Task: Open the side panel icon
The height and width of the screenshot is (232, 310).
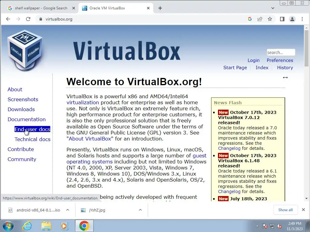Action: click(282, 19)
